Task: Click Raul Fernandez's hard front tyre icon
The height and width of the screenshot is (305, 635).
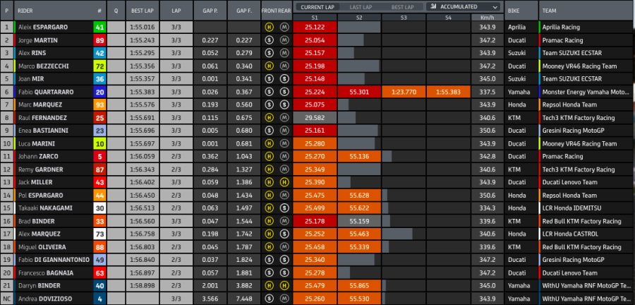Action: [x=269, y=118]
